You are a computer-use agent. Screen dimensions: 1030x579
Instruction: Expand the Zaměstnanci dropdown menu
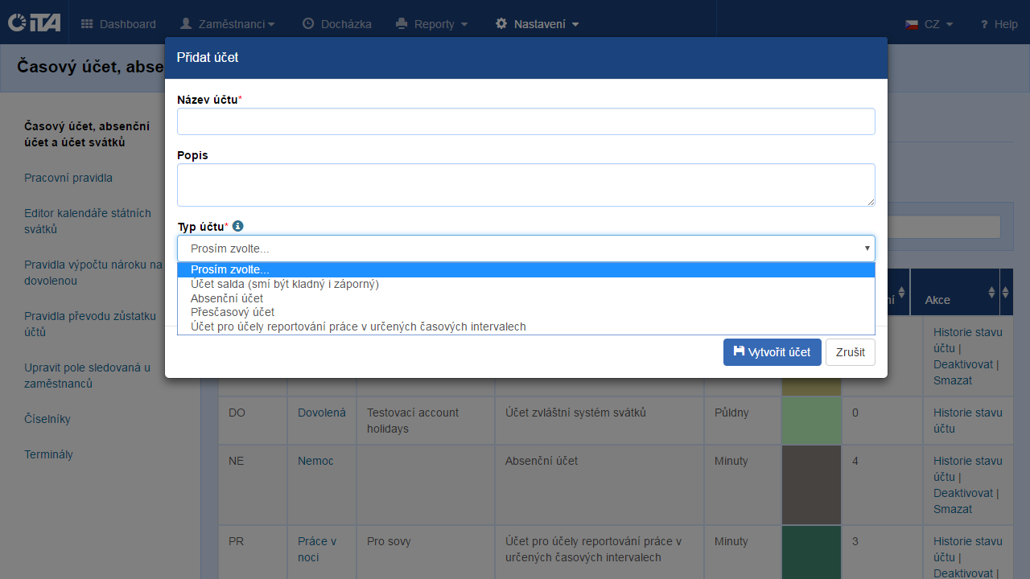coord(227,24)
